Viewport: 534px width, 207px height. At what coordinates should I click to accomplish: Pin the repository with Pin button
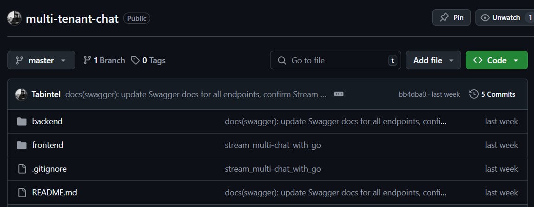click(451, 18)
